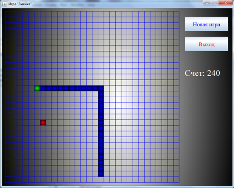Click the red food cell on the grid
234x188 pixels.
43,123
